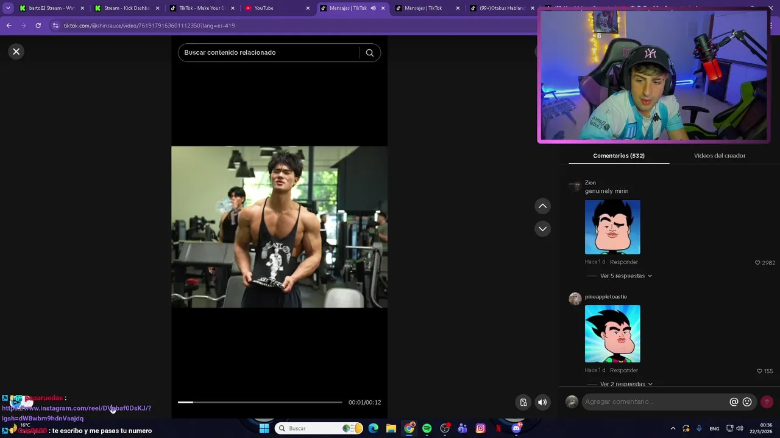Open Zion's profile name
The image size is (780, 438).
590,182
